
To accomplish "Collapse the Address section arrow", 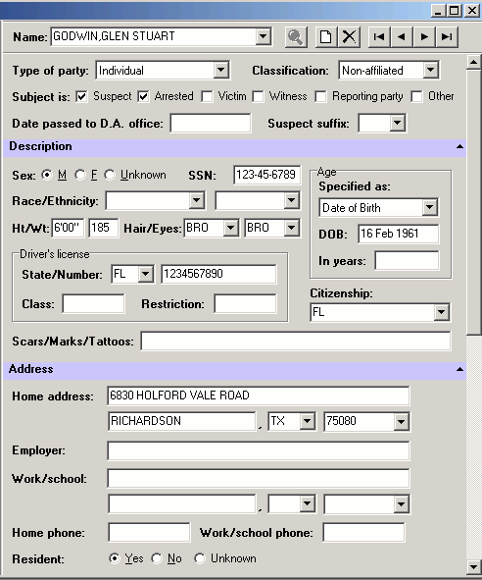I will [x=459, y=369].
